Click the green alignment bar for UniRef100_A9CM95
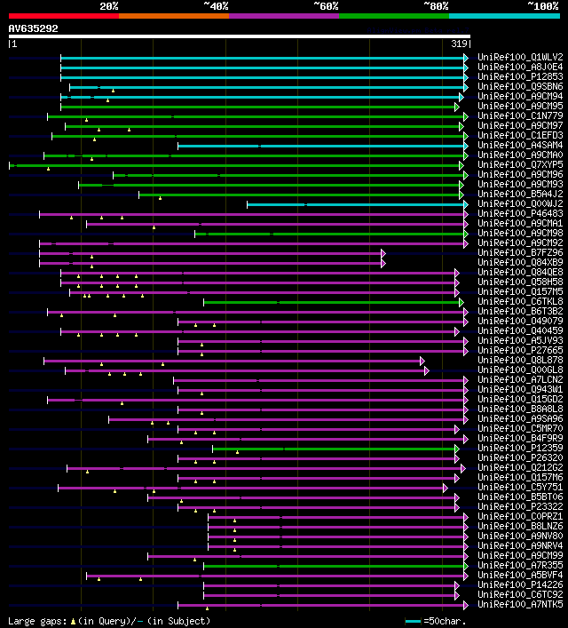Viewport: 568px width, 628px height. click(x=259, y=107)
